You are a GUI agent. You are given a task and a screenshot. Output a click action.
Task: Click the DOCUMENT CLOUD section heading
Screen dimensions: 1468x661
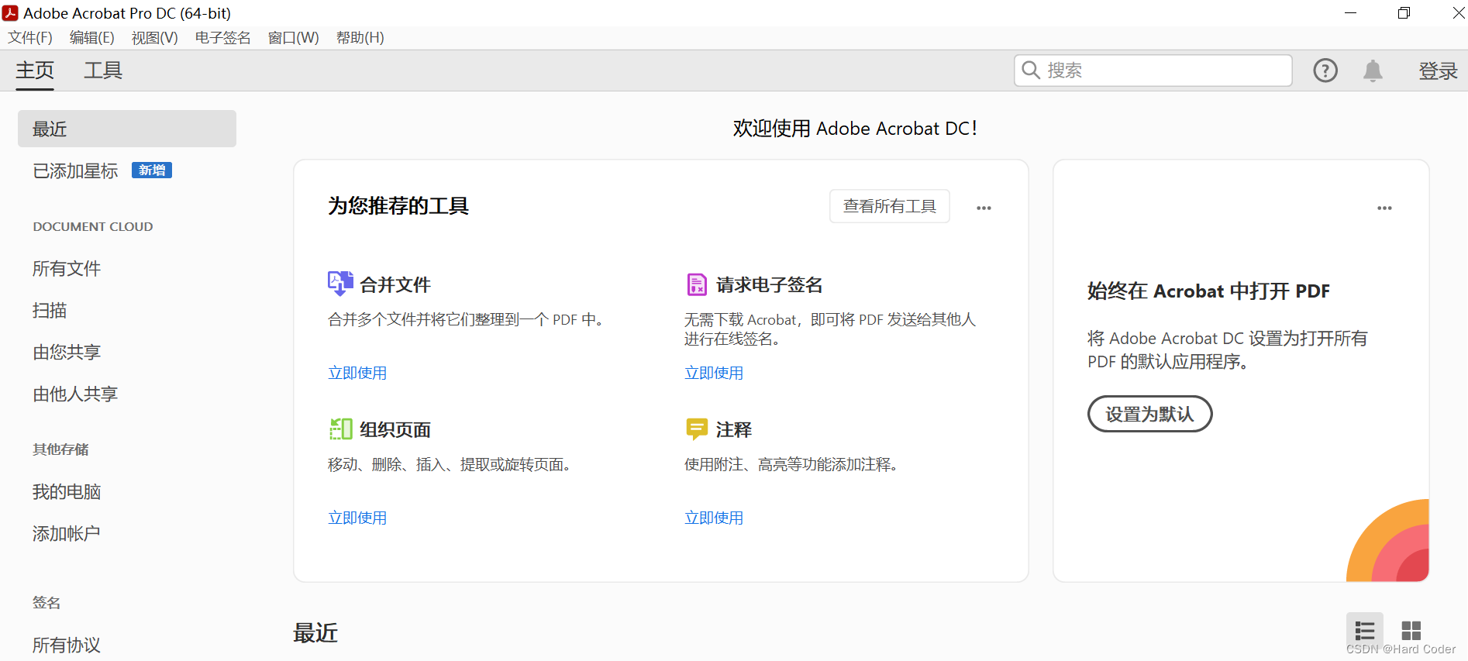[93, 227]
